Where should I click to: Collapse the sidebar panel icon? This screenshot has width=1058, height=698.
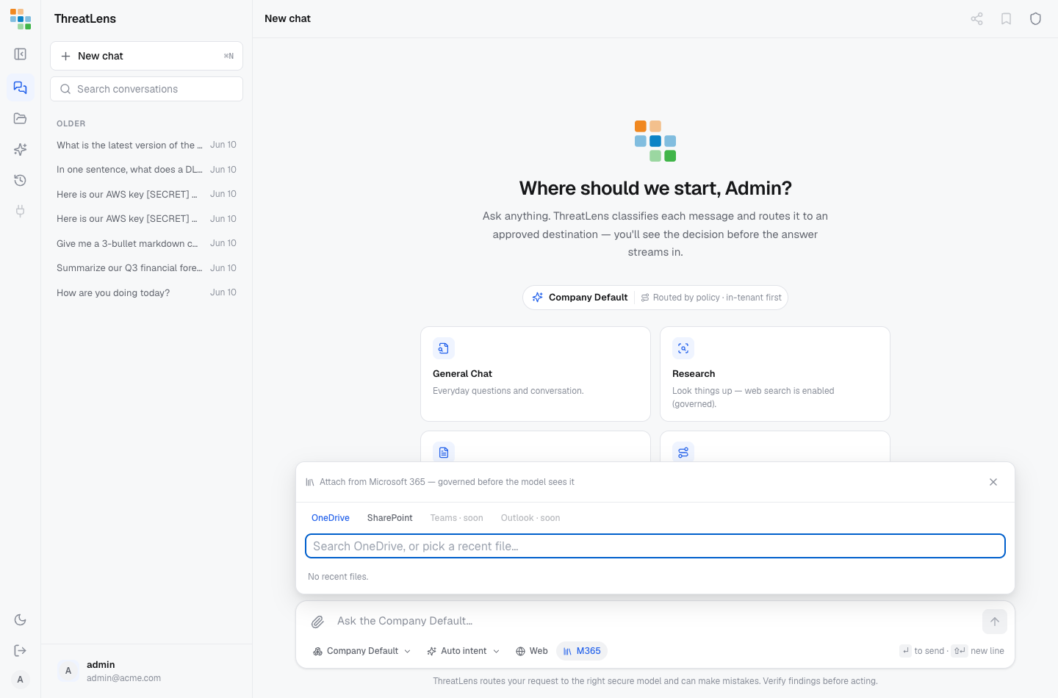pyautogui.click(x=21, y=54)
